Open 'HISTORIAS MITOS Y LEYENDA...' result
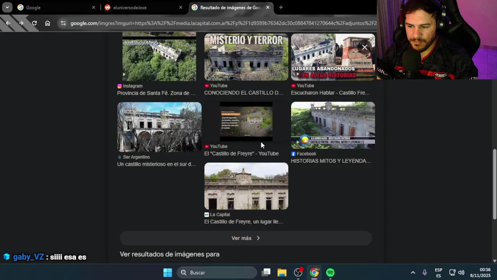 (330, 161)
